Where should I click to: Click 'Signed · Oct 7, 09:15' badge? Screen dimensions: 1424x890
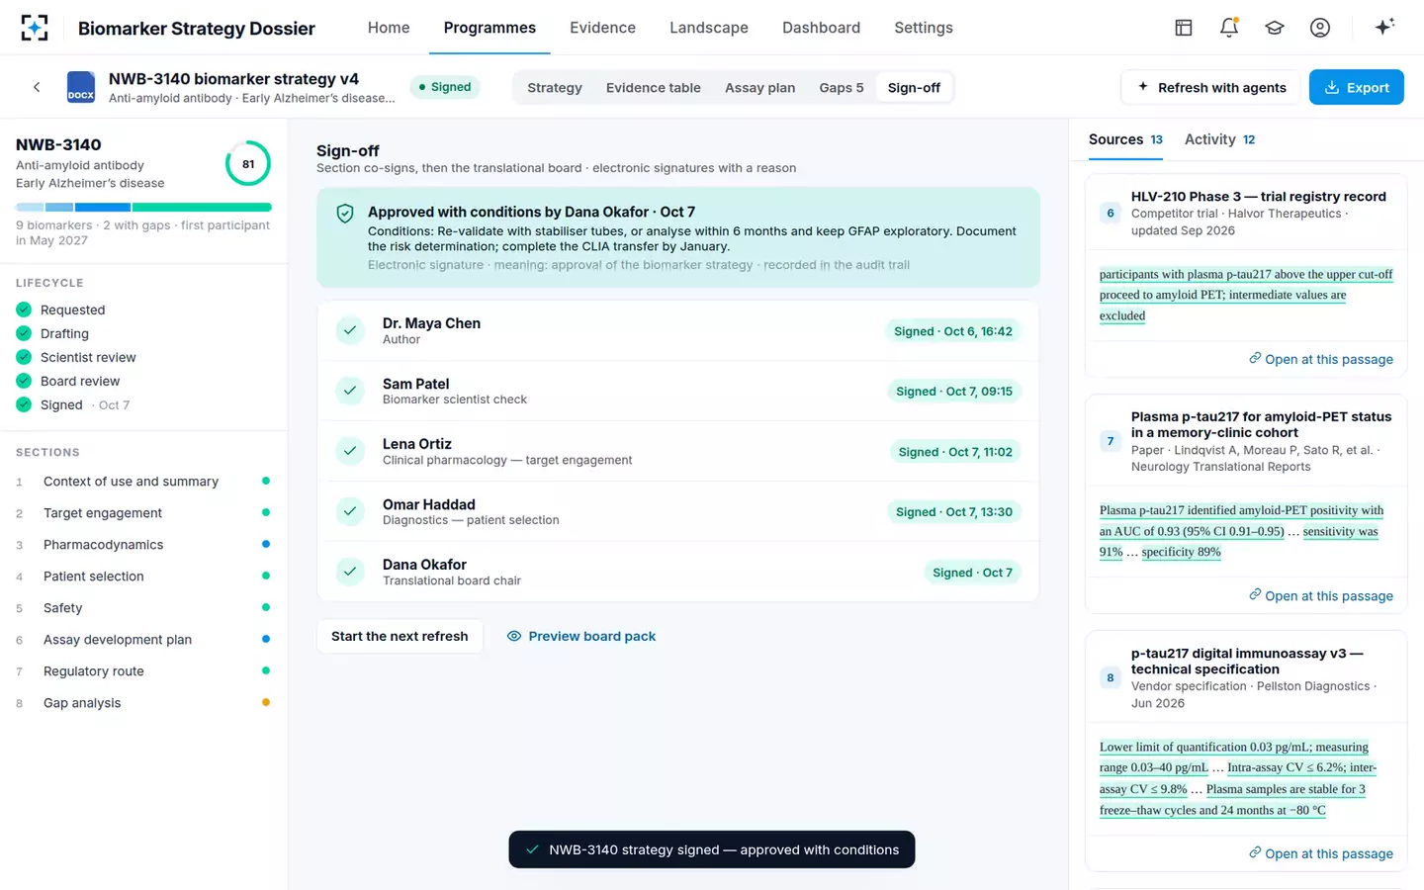coord(954,392)
